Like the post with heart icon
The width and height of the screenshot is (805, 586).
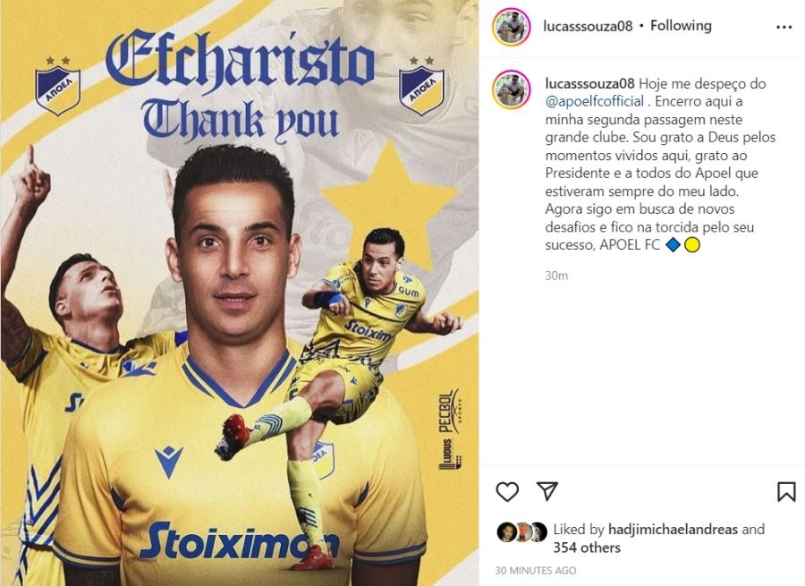click(x=507, y=491)
